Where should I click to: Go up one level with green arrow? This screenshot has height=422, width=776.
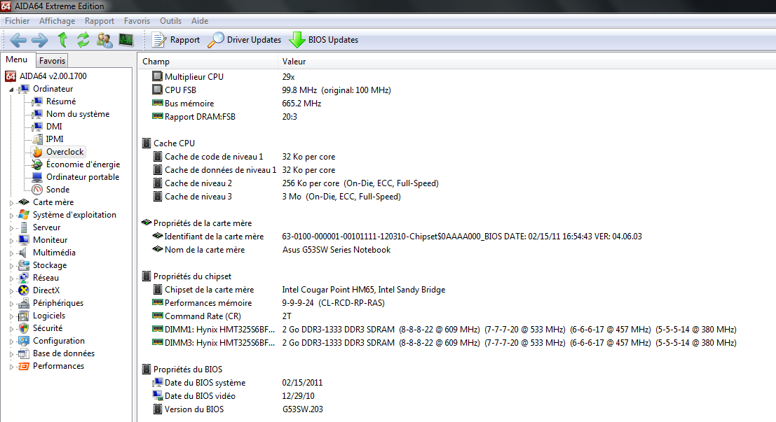point(62,40)
